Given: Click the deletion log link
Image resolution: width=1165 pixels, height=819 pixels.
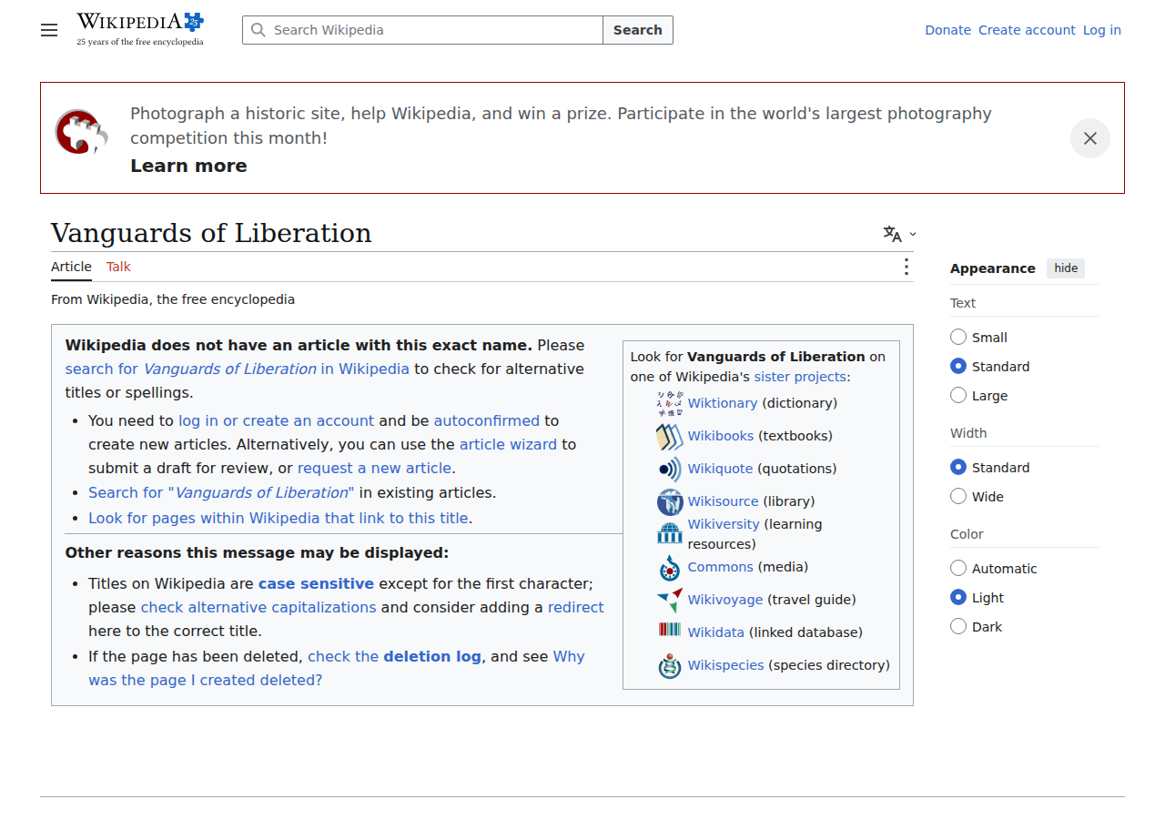Looking at the screenshot, I should tap(432, 656).
